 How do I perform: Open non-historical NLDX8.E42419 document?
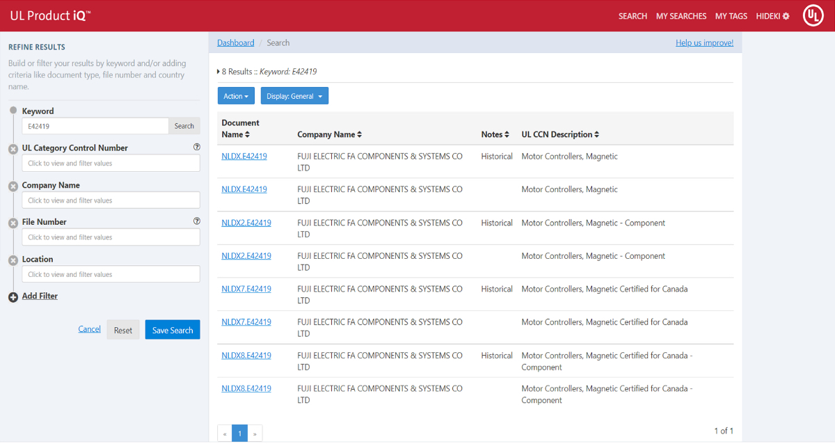coord(246,388)
